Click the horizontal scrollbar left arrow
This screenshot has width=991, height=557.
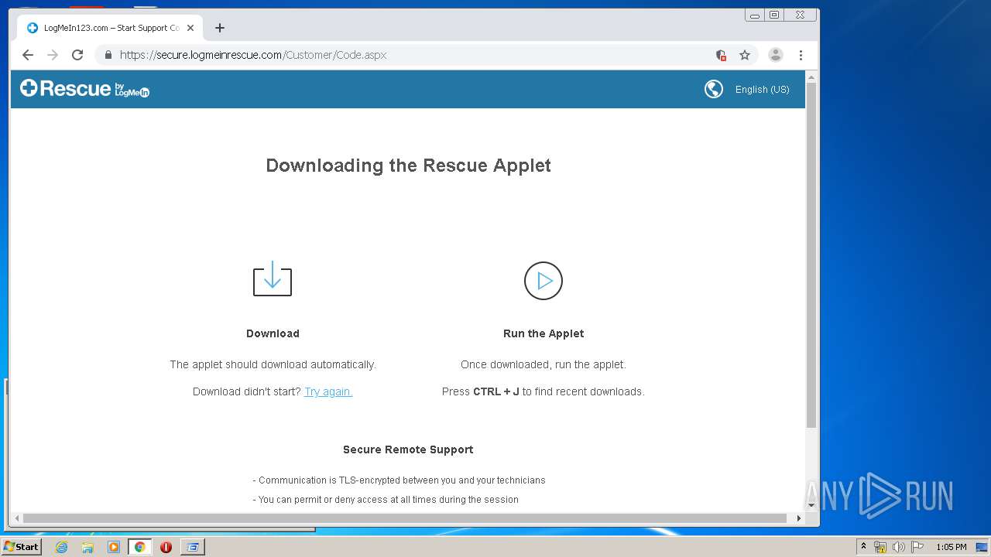17,518
